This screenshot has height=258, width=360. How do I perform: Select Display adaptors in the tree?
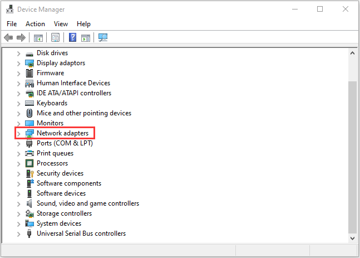pos(62,63)
